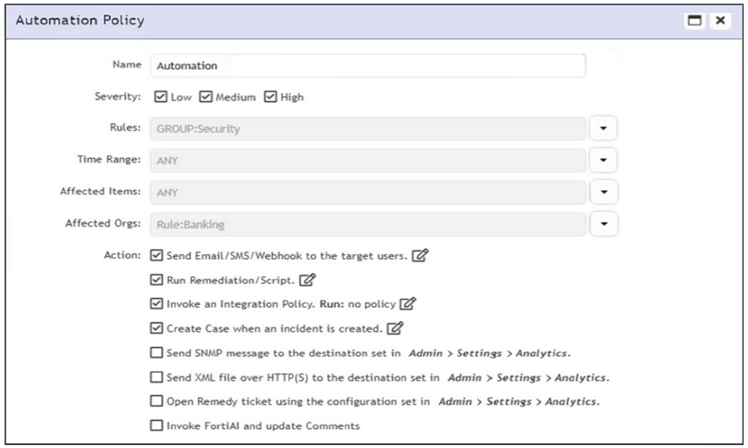Toggle the Medium severity checkbox
Image resolution: width=748 pixels, height=448 pixels.
pyautogui.click(x=206, y=97)
